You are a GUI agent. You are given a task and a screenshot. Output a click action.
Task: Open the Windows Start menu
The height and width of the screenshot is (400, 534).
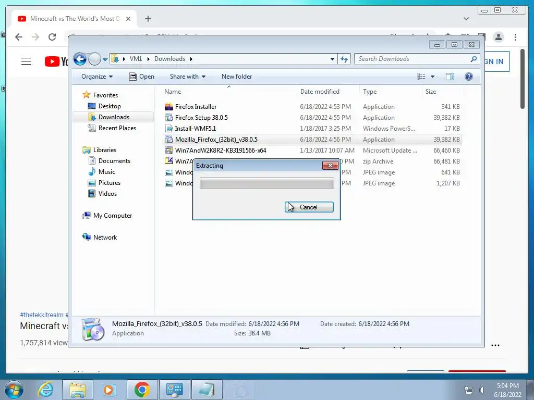pos(14,390)
